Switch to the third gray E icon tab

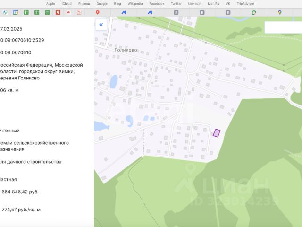pos(228,13)
